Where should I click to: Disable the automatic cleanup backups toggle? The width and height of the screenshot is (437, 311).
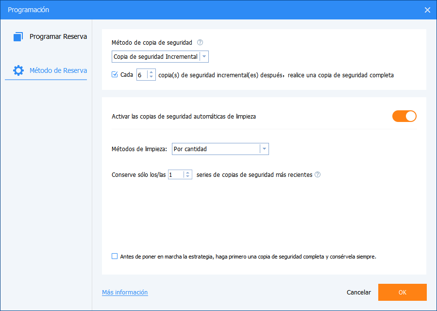pyautogui.click(x=404, y=116)
